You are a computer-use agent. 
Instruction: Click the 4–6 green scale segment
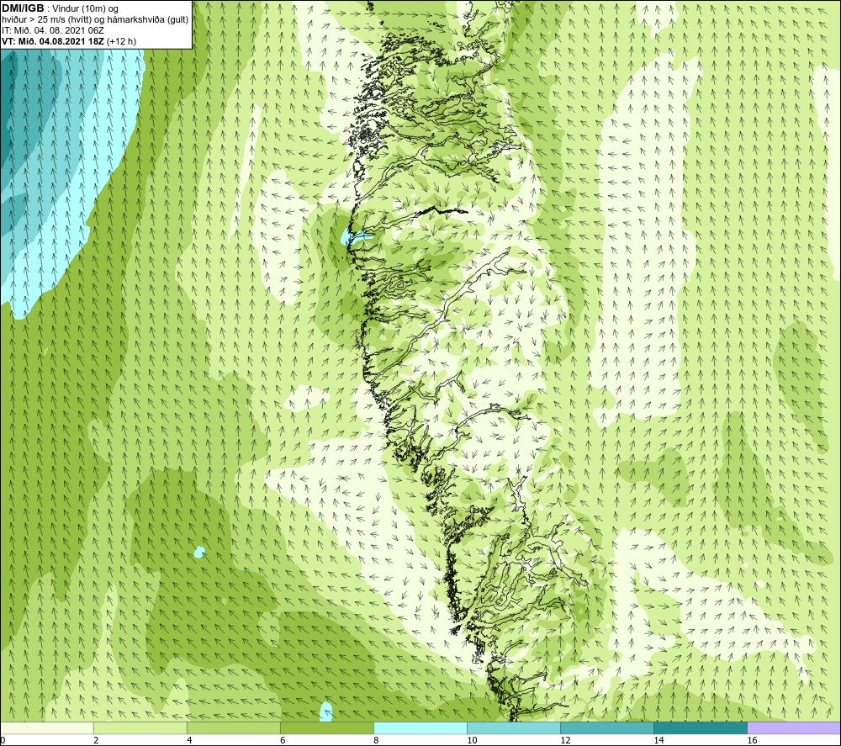[x=233, y=728]
